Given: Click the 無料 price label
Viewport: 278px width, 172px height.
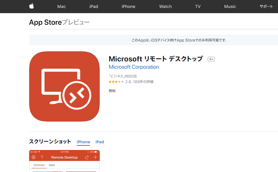Looking at the screenshot, I should 112,91.
